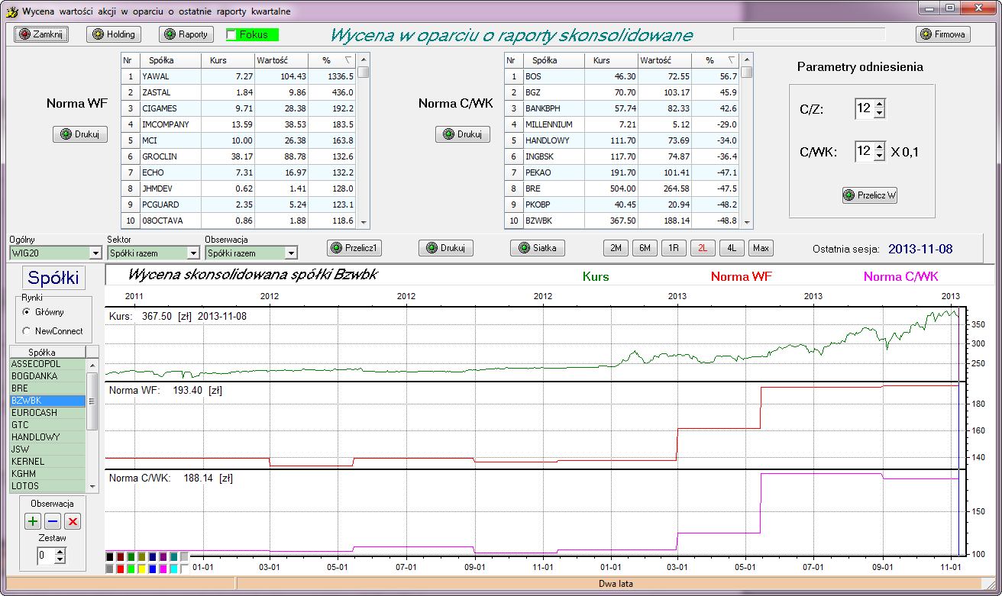
Task: Click the Kurs header in Norma C/WK table
Action: point(613,60)
